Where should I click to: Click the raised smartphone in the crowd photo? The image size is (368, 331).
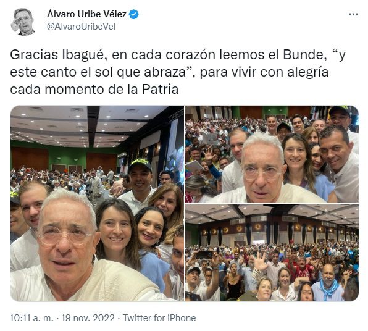click(x=204, y=254)
